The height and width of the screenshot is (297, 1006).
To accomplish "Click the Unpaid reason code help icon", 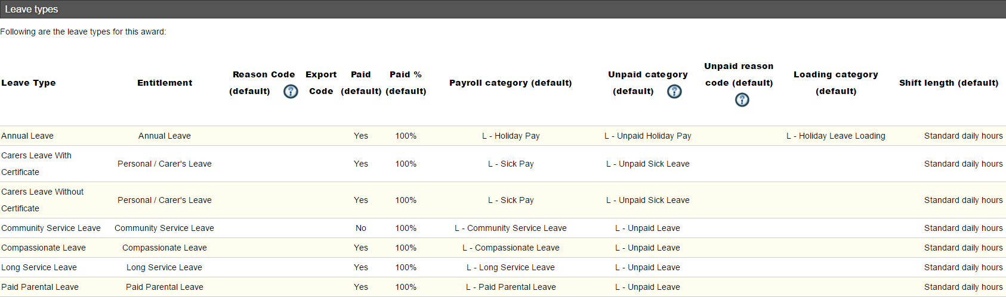I will coord(742,99).
